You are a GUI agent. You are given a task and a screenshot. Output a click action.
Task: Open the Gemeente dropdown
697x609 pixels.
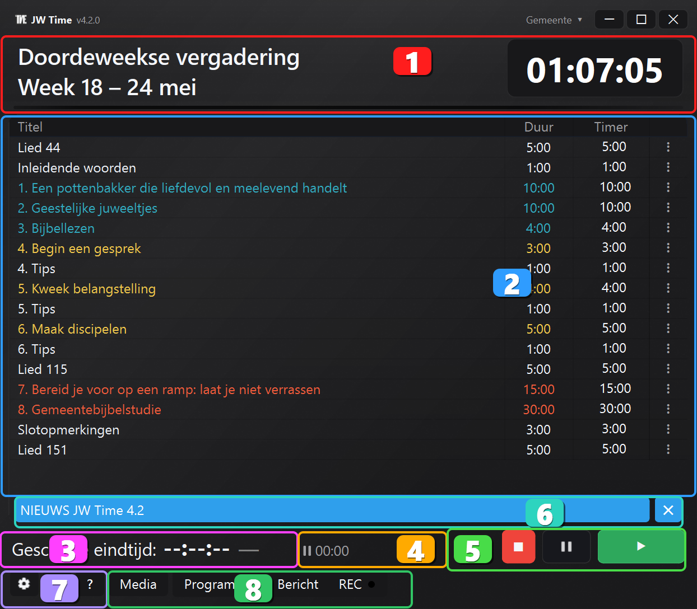coord(554,20)
